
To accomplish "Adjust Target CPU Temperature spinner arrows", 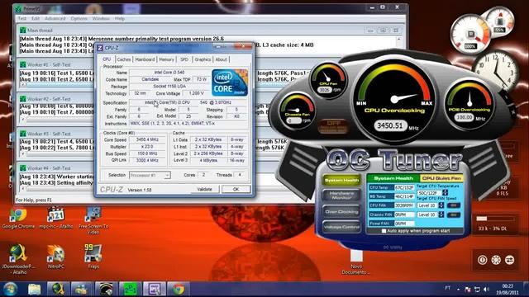I will [445, 192].
